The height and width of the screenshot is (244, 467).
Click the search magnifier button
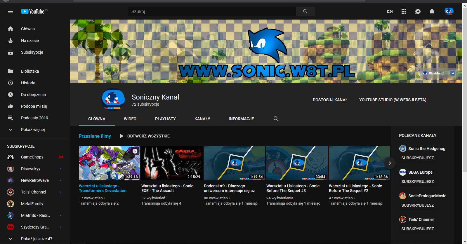pyautogui.click(x=305, y=11)
